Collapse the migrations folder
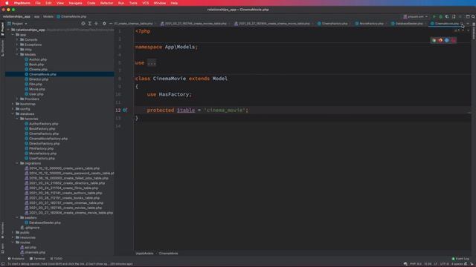This screenshot has width=476, height=267. [17, 163]
